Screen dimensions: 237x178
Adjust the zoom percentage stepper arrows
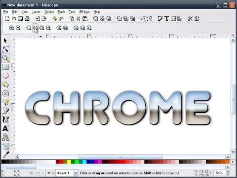[x=229, y=173]
